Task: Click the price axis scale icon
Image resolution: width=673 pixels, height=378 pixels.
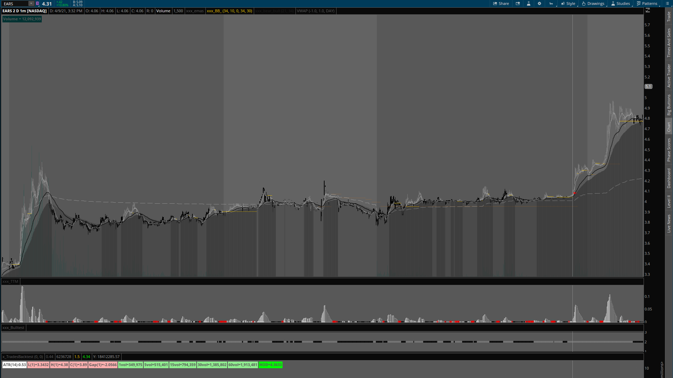Action: [648, 10]
